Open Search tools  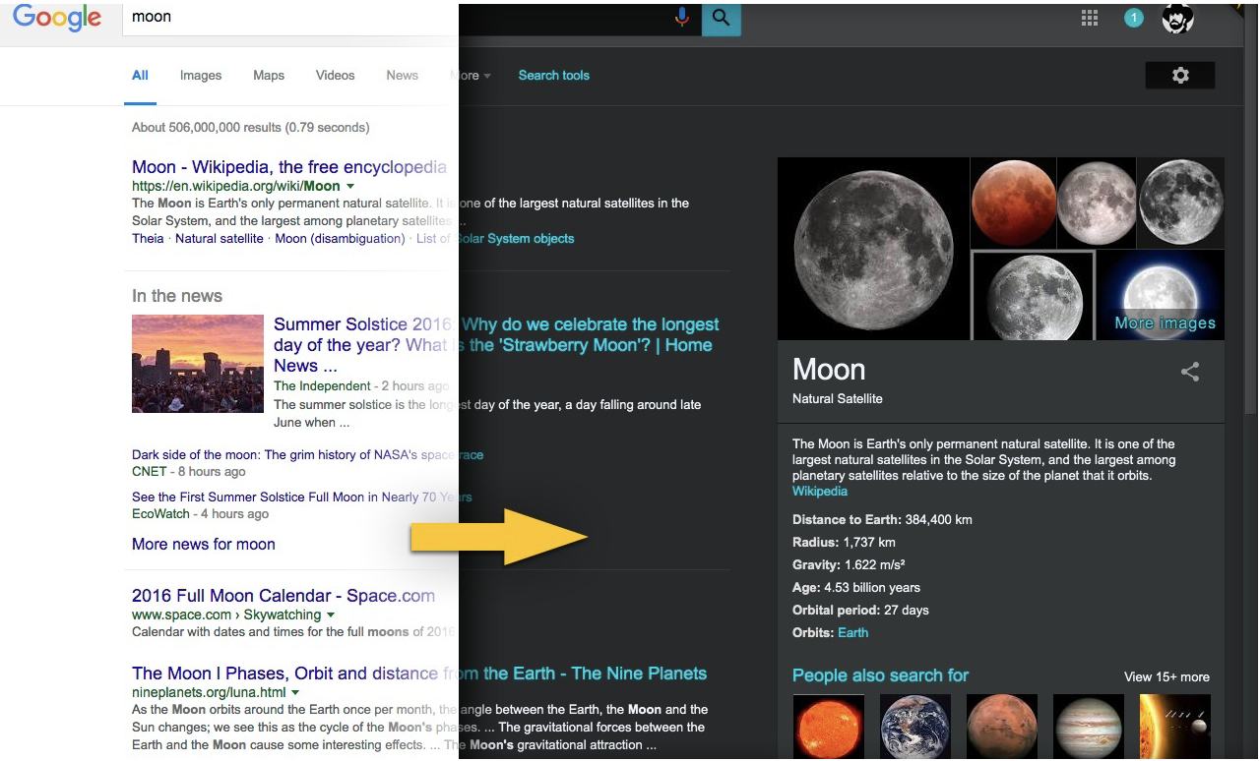pos(554,76)
